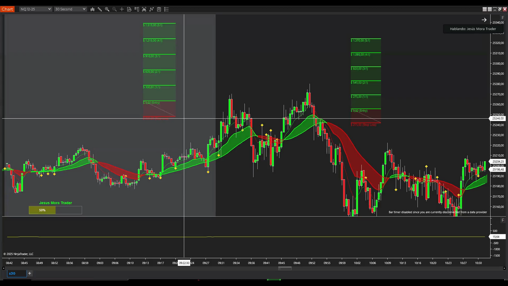Add a new chart tab with plus button
The height and width of the screenshot is (286, 508).
(30, 273)
